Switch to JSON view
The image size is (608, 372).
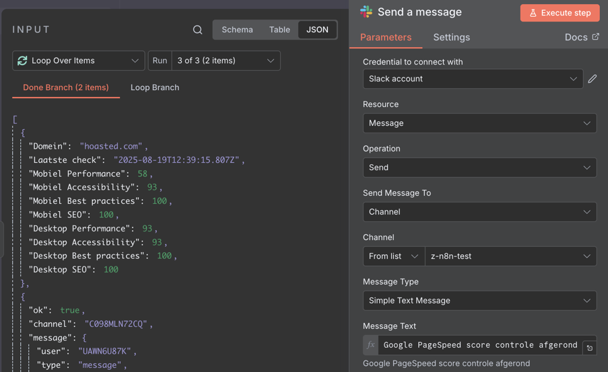(x=317, y=30)
